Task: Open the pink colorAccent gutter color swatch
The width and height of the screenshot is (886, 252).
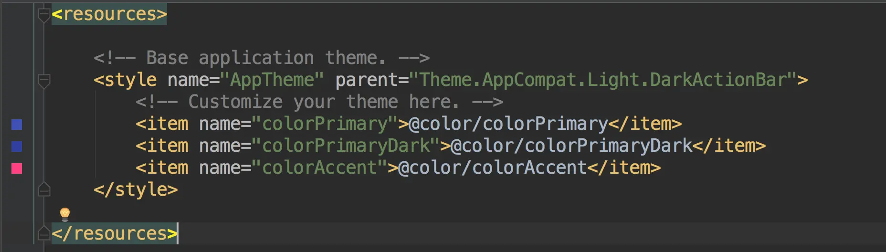Action: pos(17,168)
